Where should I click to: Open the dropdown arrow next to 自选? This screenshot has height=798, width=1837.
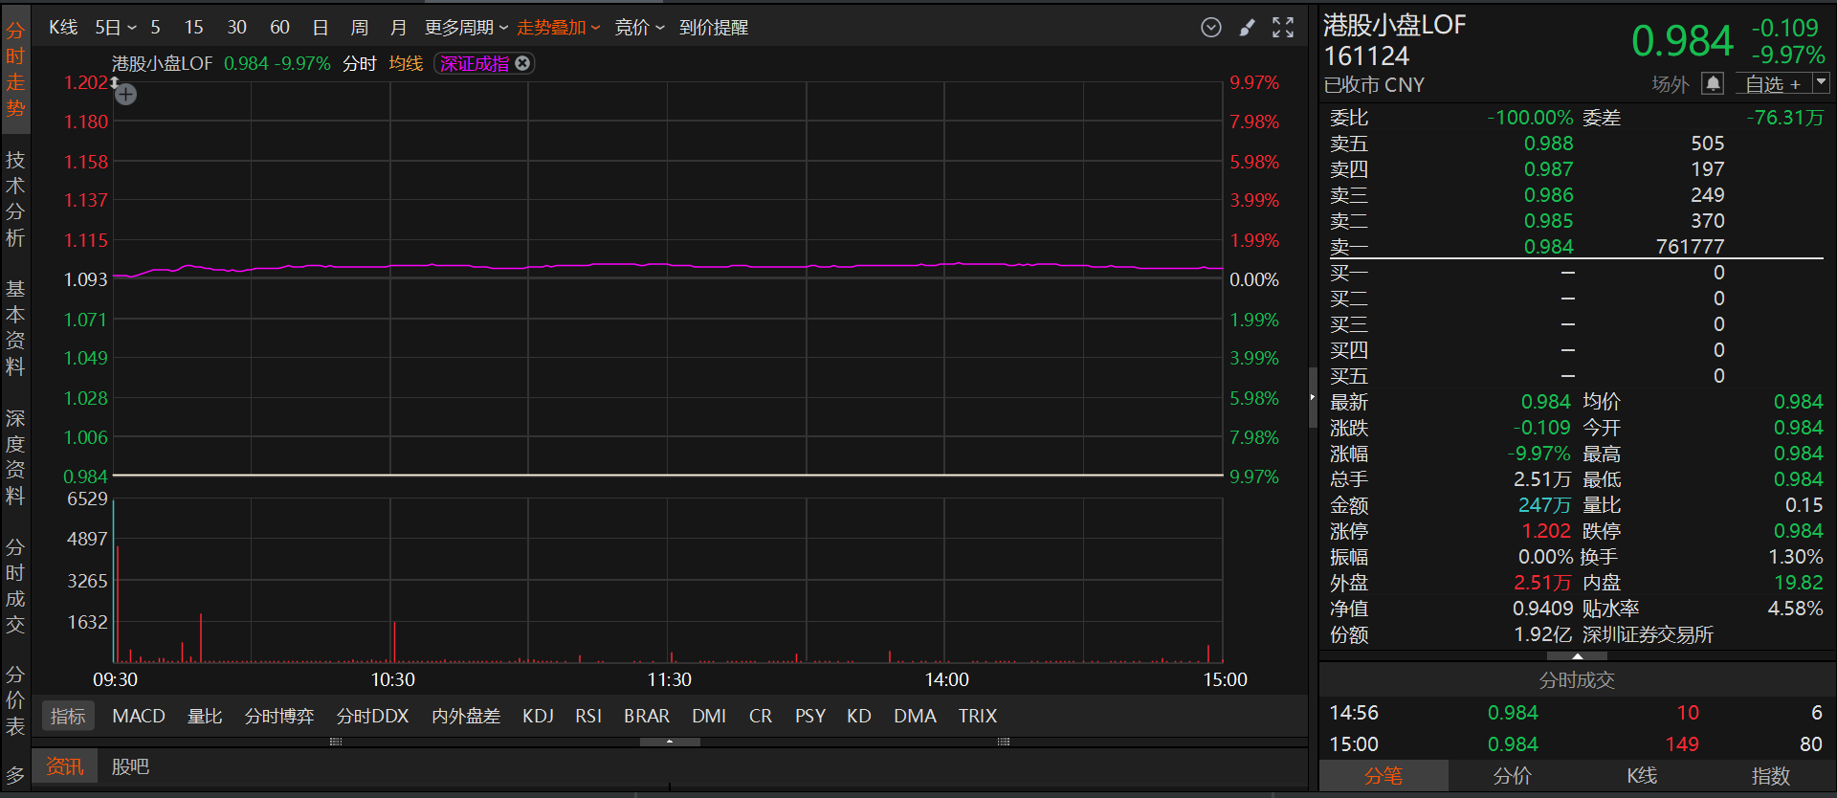[x=1822, y=84]
